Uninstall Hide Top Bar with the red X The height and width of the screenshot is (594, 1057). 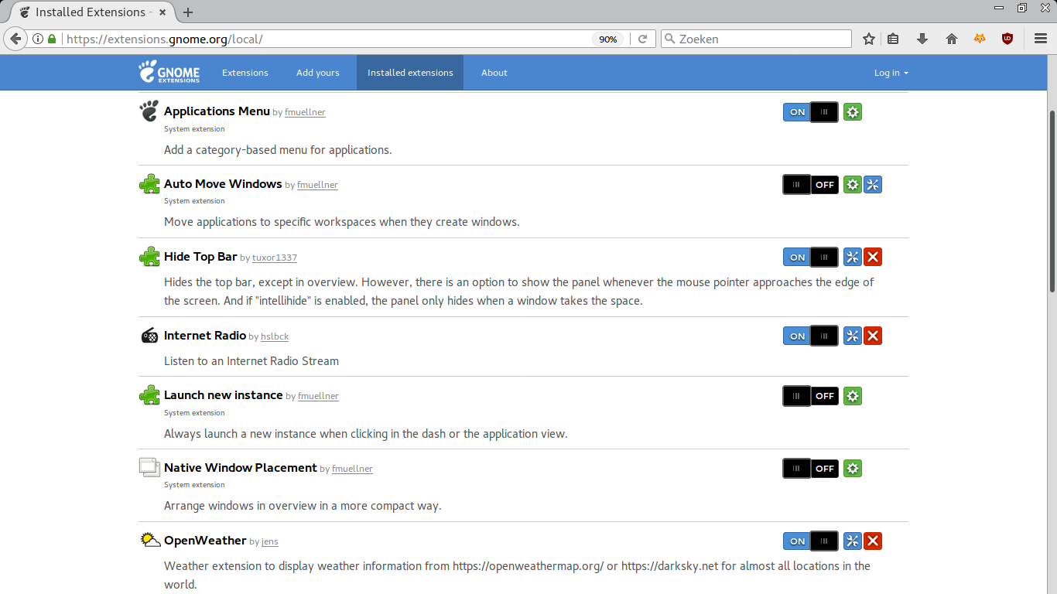point(872,258)
